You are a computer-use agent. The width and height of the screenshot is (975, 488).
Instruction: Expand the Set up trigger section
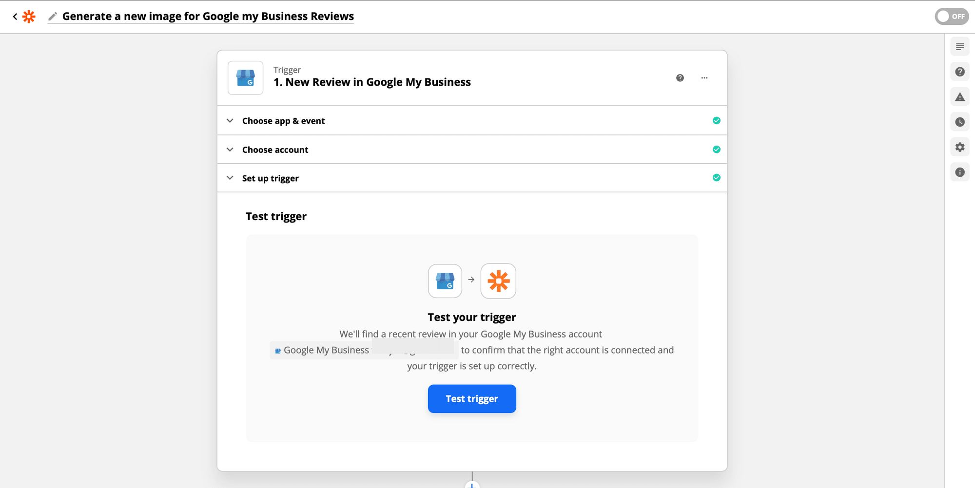472,178
